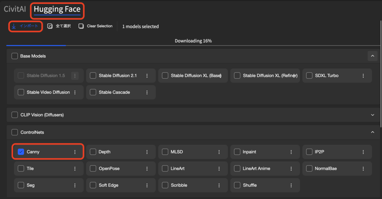Click the Downloading 16% progress bar
Viewport: 382px width, 199px height.
(193, 41)
